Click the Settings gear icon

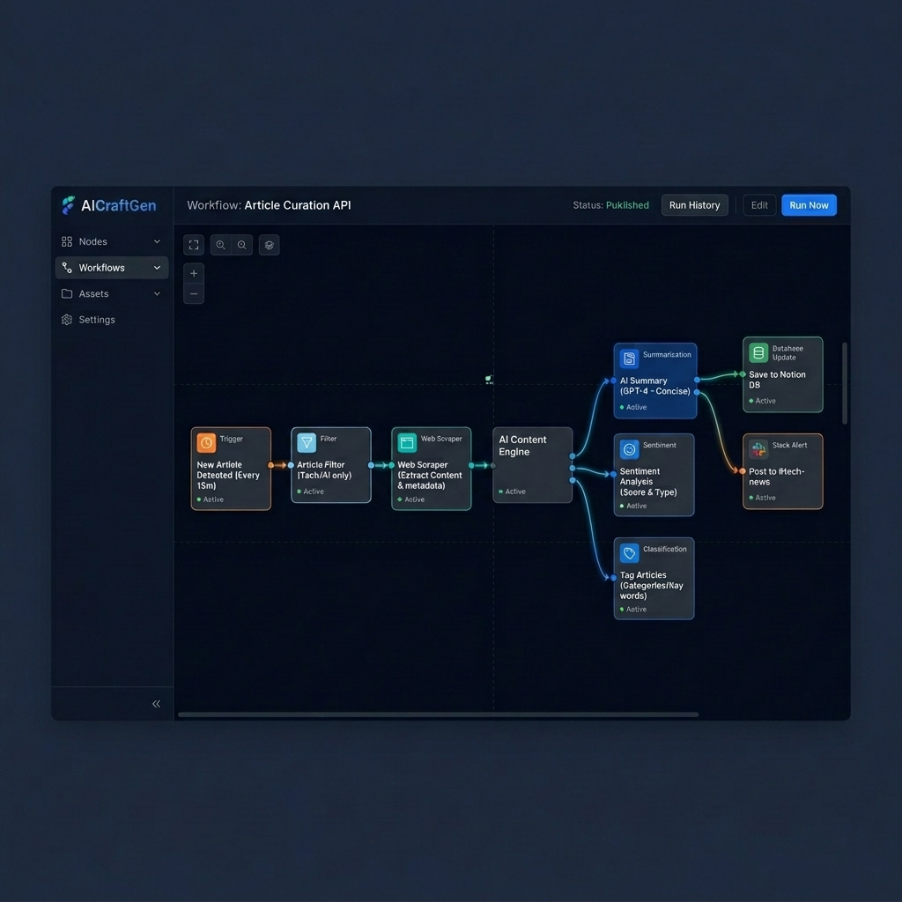pos(67,319)
